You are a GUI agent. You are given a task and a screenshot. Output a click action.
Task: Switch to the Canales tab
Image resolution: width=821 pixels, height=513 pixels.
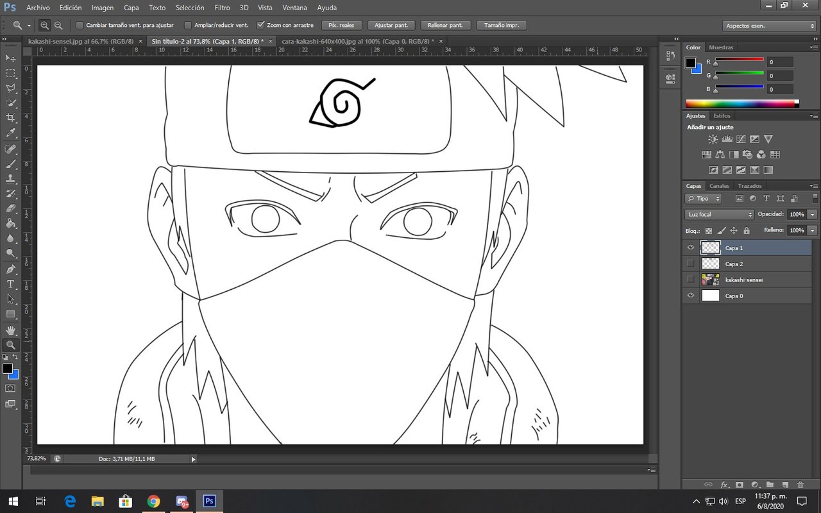(x=719, y=186)
